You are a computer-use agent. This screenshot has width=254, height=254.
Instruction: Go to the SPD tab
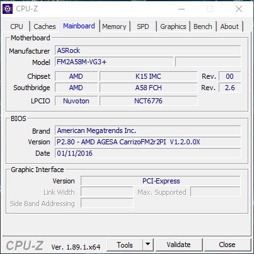point(143,26)
